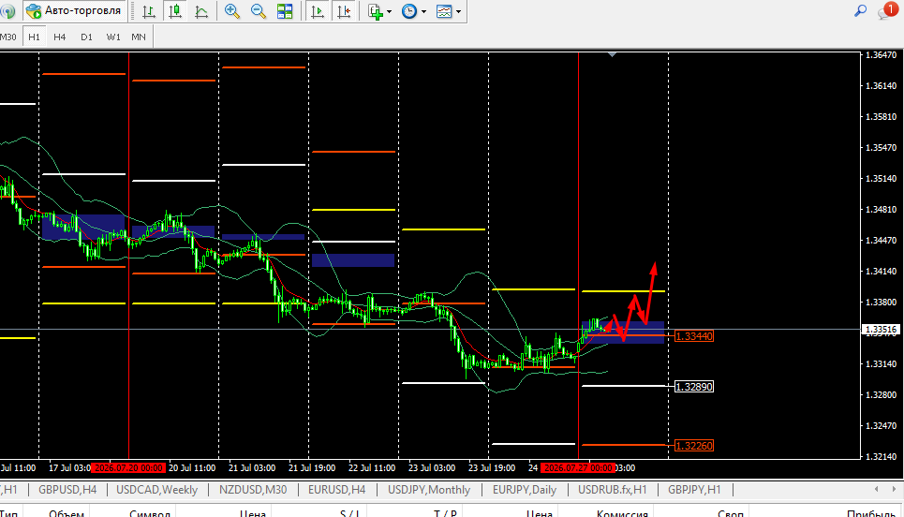Click the 21 Jul 19:00 time axis label
This screenshot has height=517, width=904.
click(x=312, y=468)
